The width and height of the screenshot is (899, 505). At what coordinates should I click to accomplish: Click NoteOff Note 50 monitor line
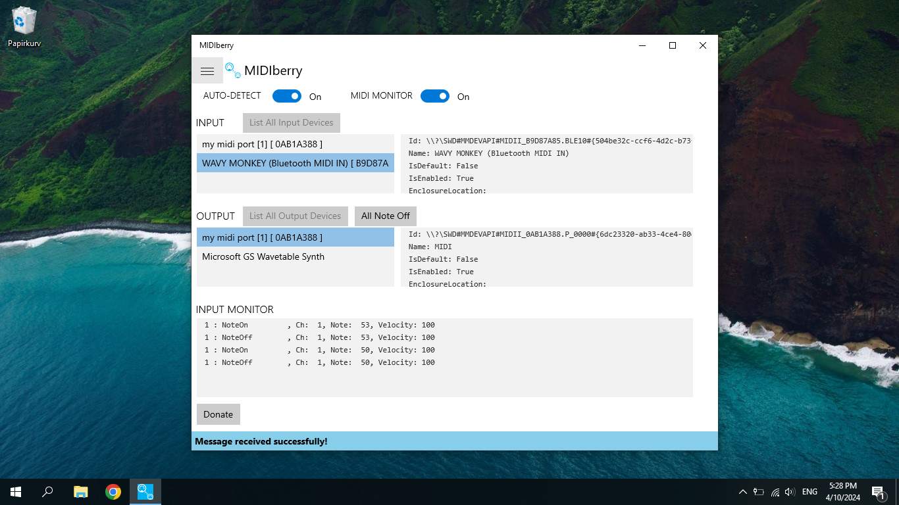[x=320, y=362]
